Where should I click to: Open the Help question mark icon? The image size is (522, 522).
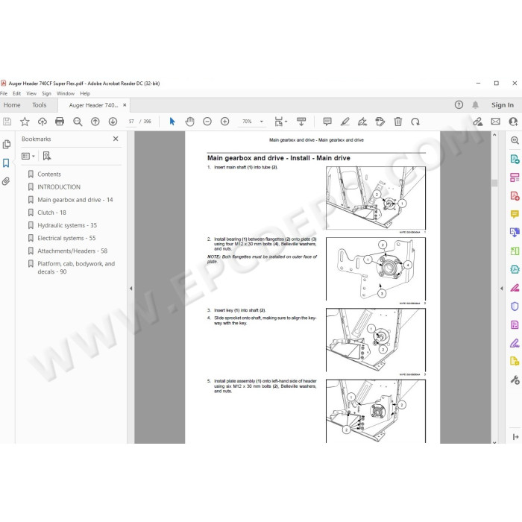coord(459,105)
